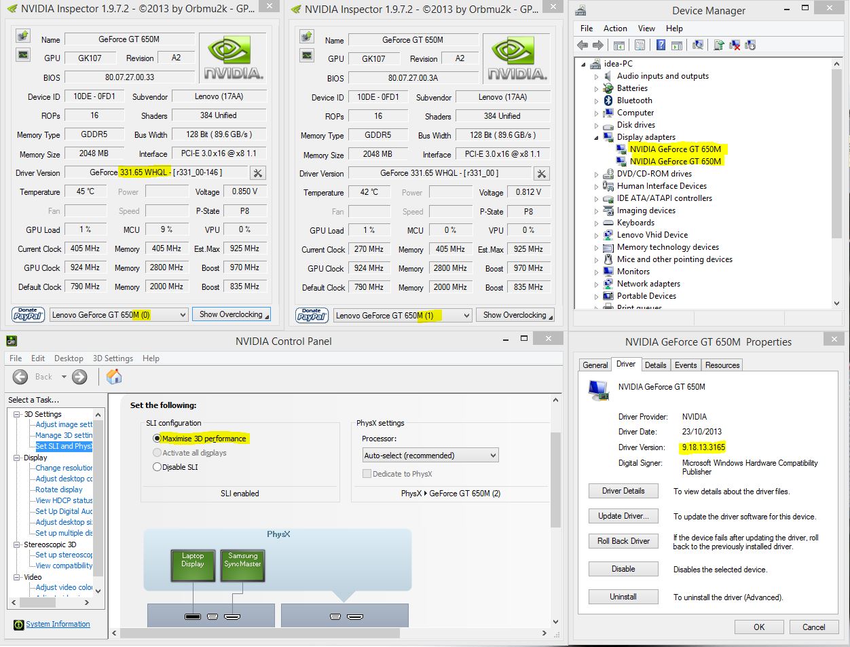Click the PayPal Donate icon in the right Inspector window
The width and height of the screenshot is (850, 647).
point(312,315)
